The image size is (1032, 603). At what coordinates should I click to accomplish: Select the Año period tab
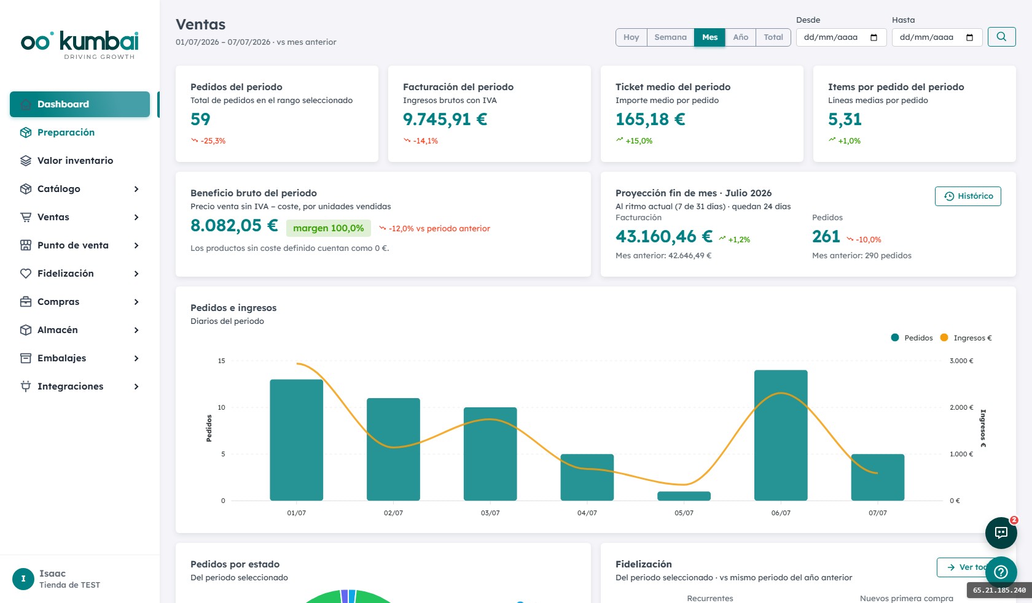(x=740, y=37)
